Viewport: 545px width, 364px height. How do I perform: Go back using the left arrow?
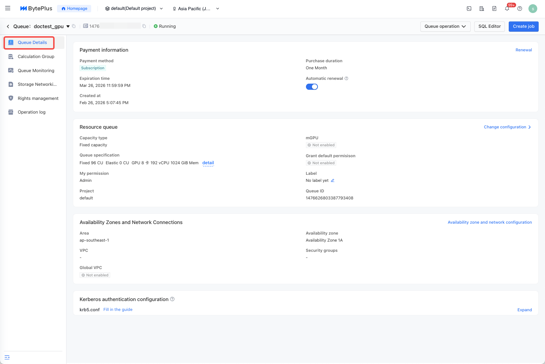[x=8, y=26]
